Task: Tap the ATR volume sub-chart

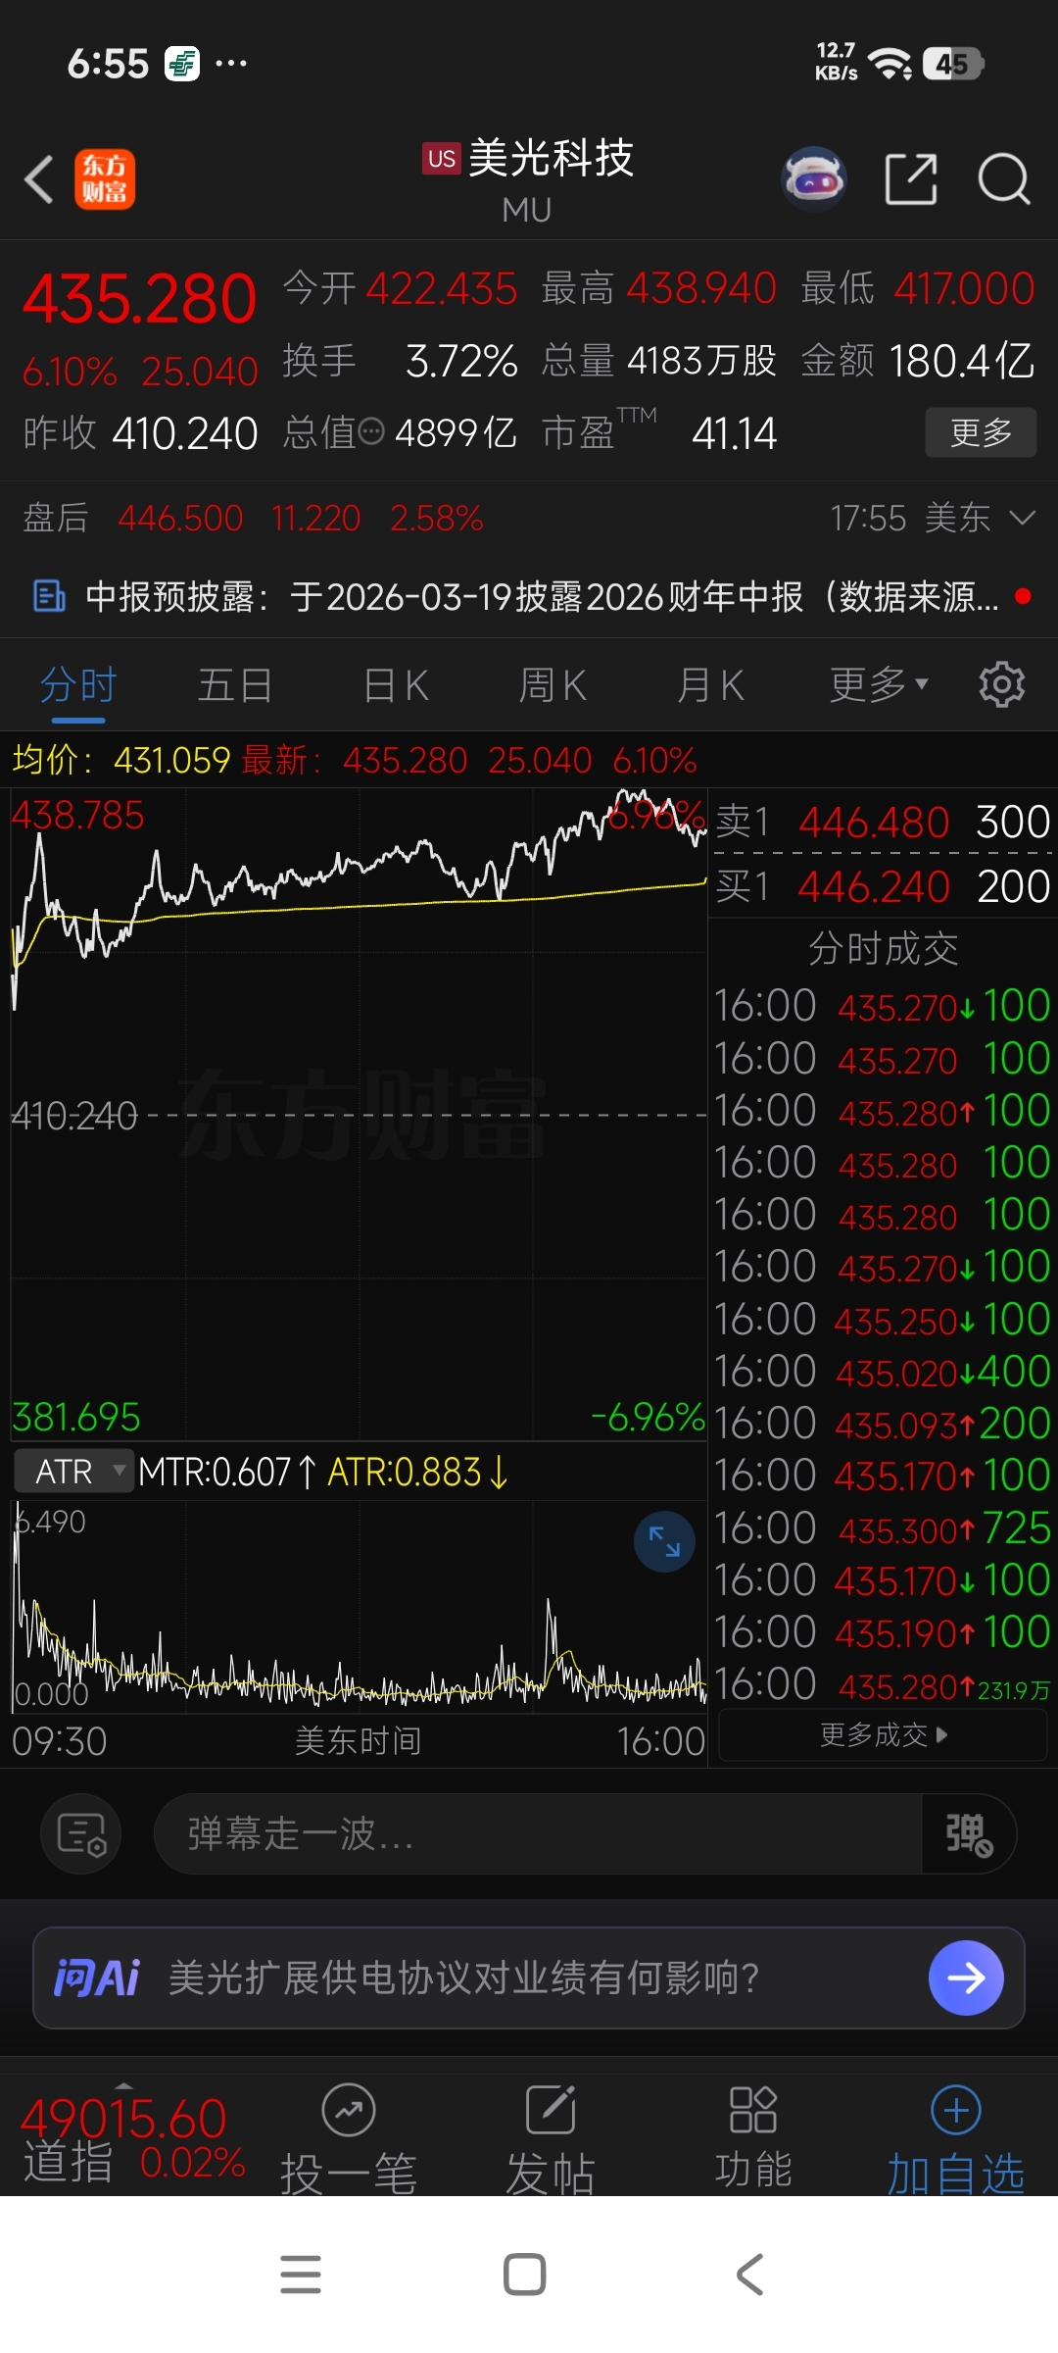Action: pyautogui.click(x=359, y=1608)
